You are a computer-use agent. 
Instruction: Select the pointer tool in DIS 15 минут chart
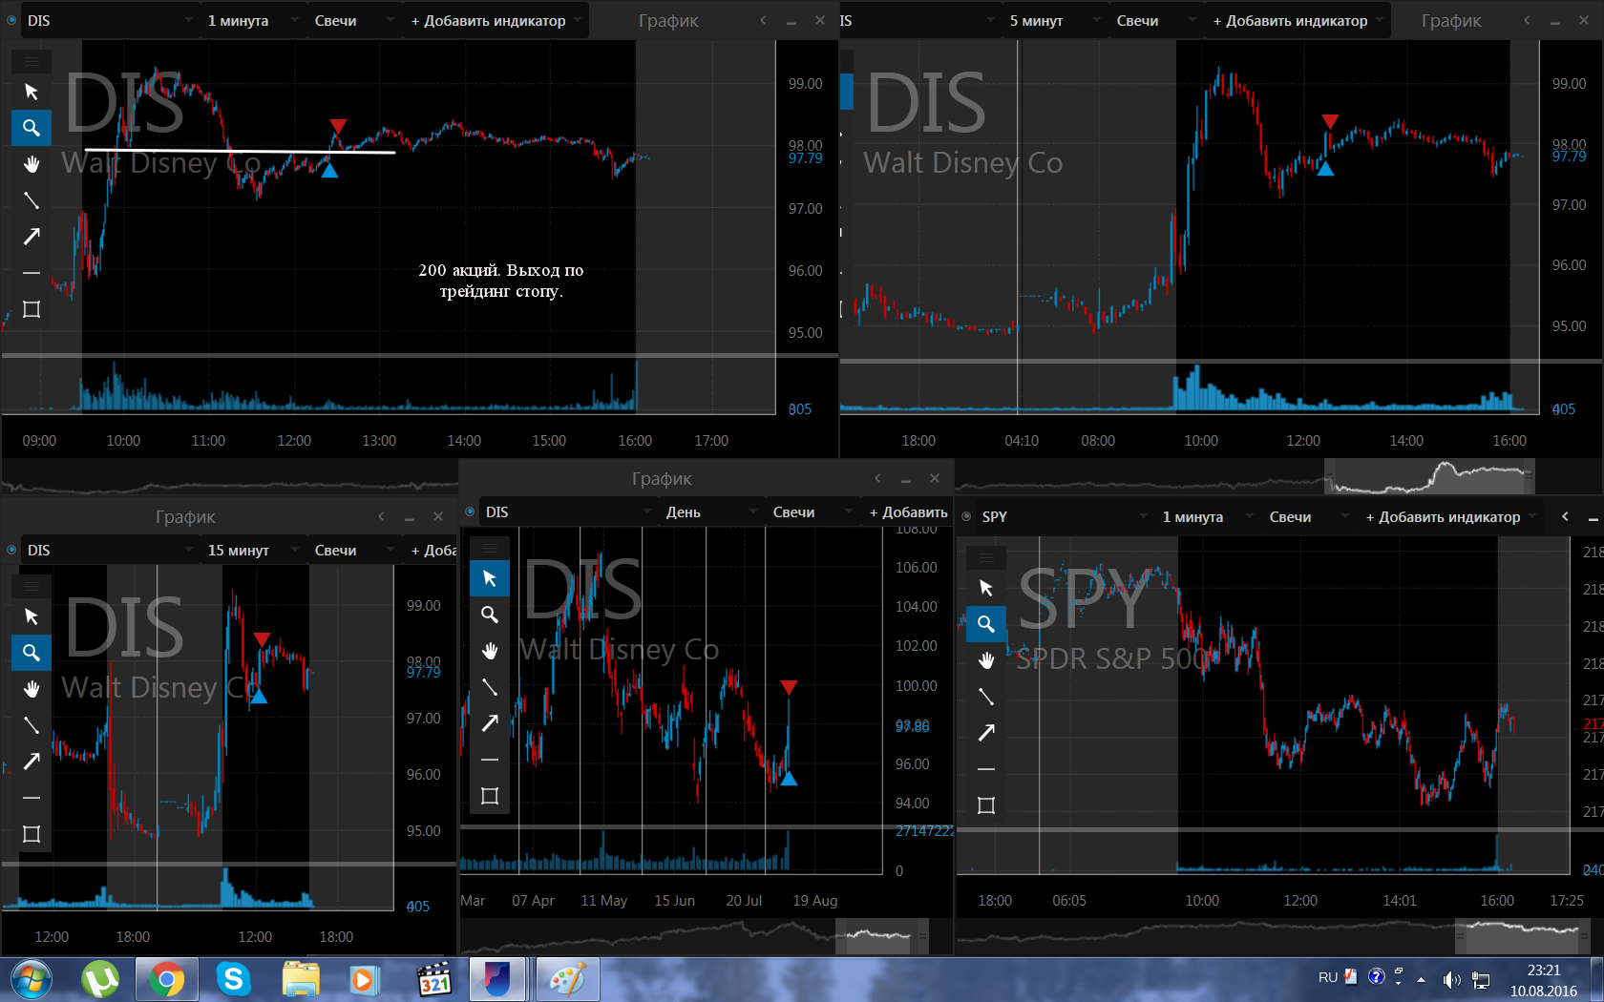32,616
